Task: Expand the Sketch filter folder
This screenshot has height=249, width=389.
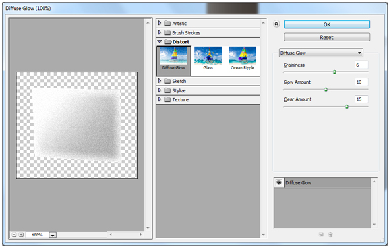Action: point(160,81)
